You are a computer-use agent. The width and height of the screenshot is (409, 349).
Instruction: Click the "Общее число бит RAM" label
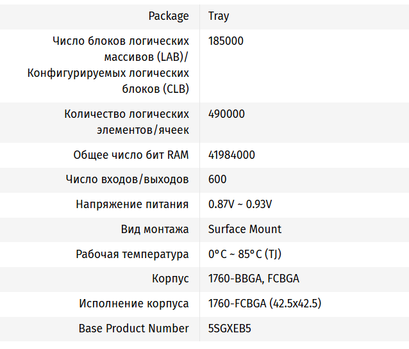coord(131,155)
